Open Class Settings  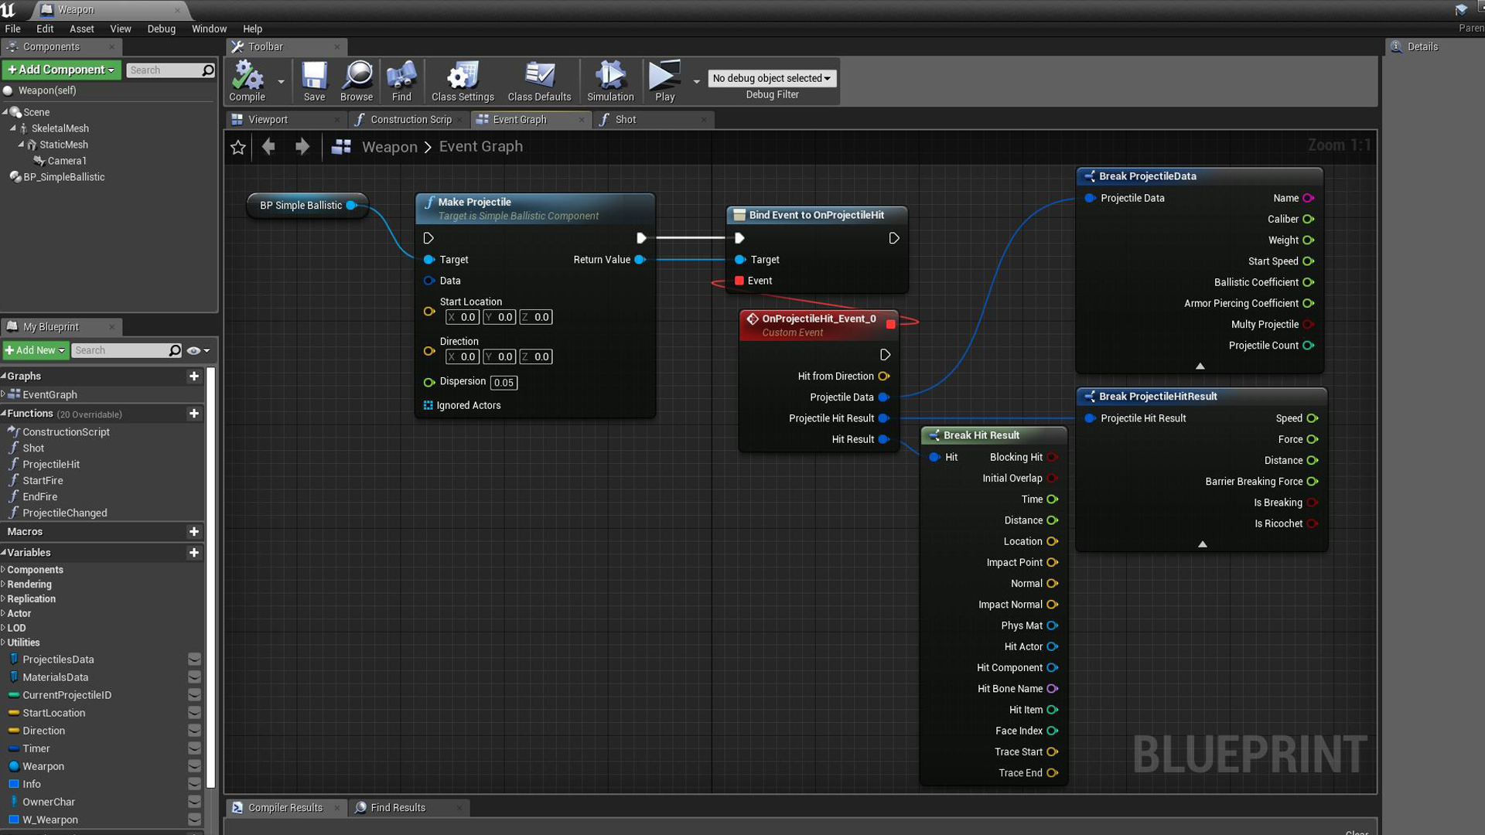(462, 80)
